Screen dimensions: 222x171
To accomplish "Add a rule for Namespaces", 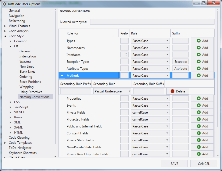I will coord(202,48).
